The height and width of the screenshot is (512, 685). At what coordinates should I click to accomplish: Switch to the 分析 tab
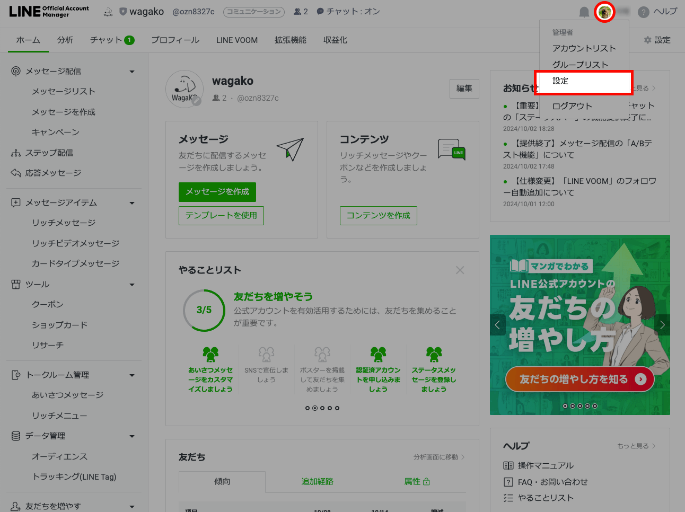pyautogui.click(x=65, y=40)
